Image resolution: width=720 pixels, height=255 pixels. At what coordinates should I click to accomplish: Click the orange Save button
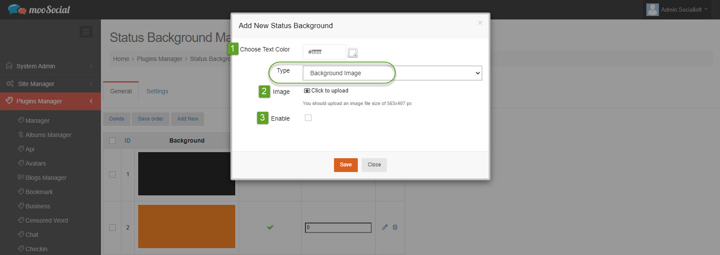(x=346, y=165)
